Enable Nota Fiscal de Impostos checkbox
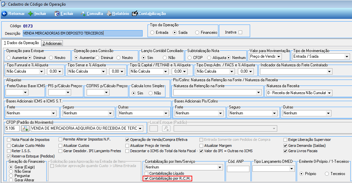352x183 pixels. point(9,140)
